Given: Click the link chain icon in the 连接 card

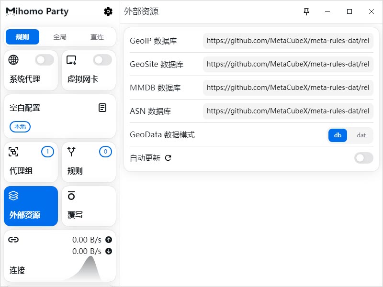Looking at the screenshot, I should [x=13, y=240].
